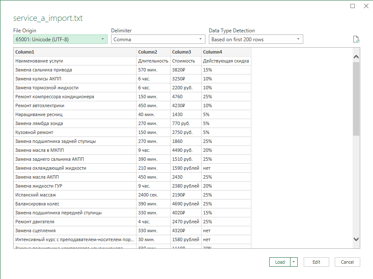This screenshot has width=373, height=279.
Task: Click cell '4020₽'
Action: (186, 213)
